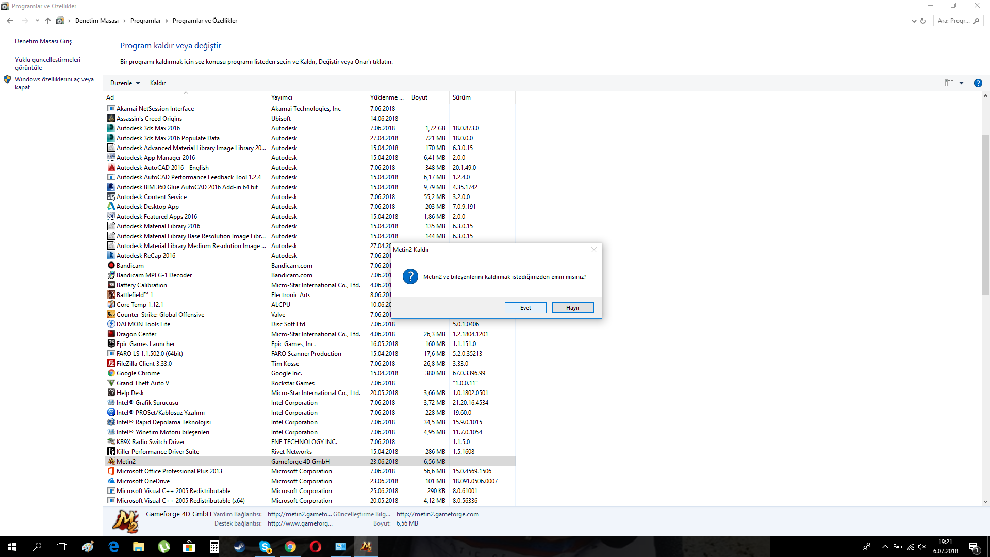Select Autodesk AutoCAD 2016 - English
Image resolution: width=990 pixels, height=557 pixels.
[310, 168]
